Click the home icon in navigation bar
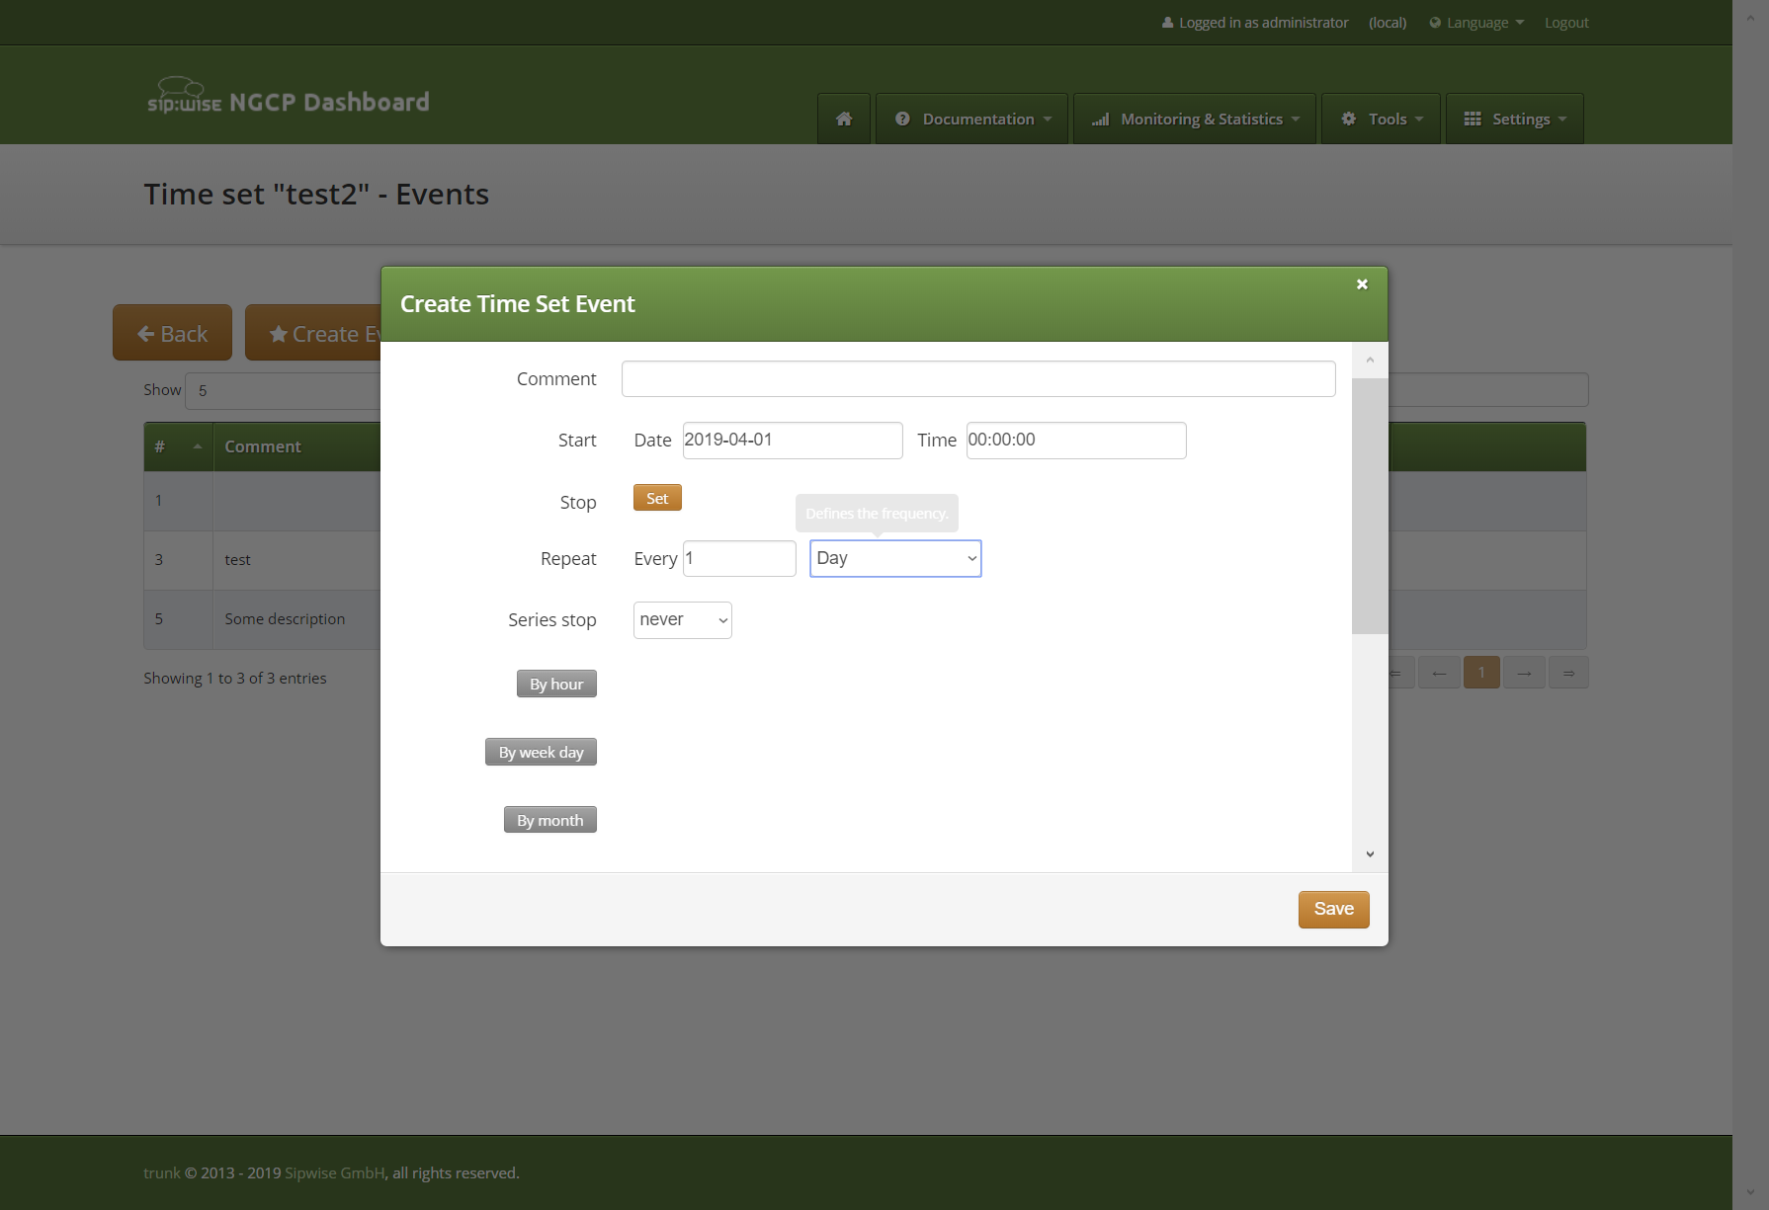 tap(844, 119)
